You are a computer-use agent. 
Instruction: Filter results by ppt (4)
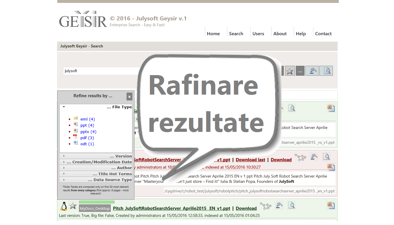tap(87, 125)
